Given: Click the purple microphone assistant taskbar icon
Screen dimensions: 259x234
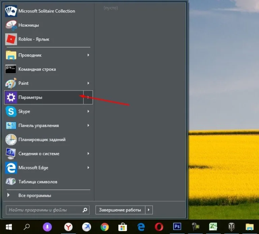Looking at the screenshot, I should (47, 227).
